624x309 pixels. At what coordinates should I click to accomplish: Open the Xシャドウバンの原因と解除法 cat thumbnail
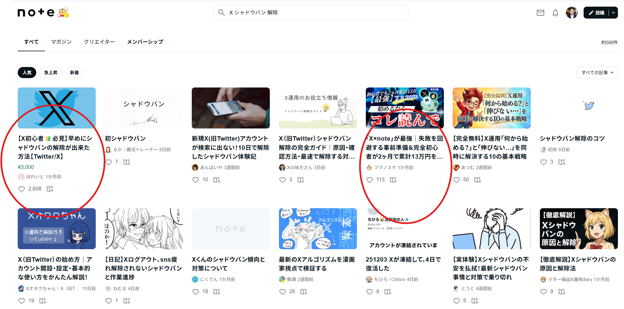[579, 229]
